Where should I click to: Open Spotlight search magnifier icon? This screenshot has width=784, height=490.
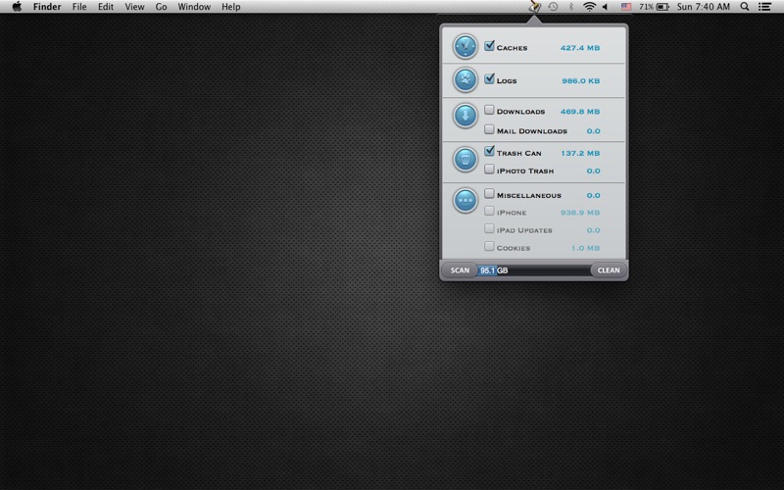(x=745, y=7)
